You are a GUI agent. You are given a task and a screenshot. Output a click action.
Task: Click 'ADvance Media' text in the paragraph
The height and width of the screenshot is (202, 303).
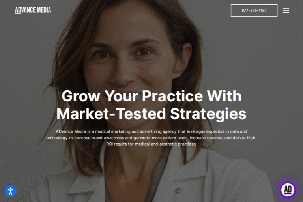[71, 131]
